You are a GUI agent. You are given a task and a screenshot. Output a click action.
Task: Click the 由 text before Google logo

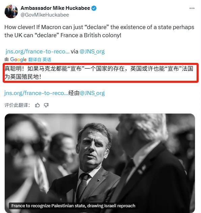(6, 60)
